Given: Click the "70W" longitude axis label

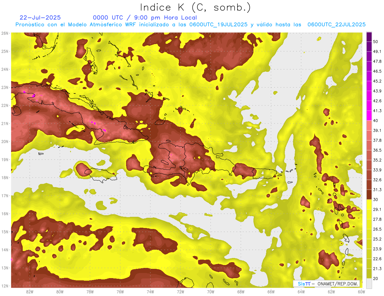Looking at the screenshot, I should 211,292.
